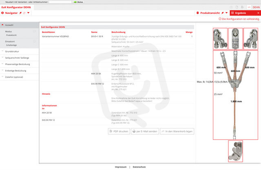Click the KKH 20 SK name cell

(x=96, y=74)
